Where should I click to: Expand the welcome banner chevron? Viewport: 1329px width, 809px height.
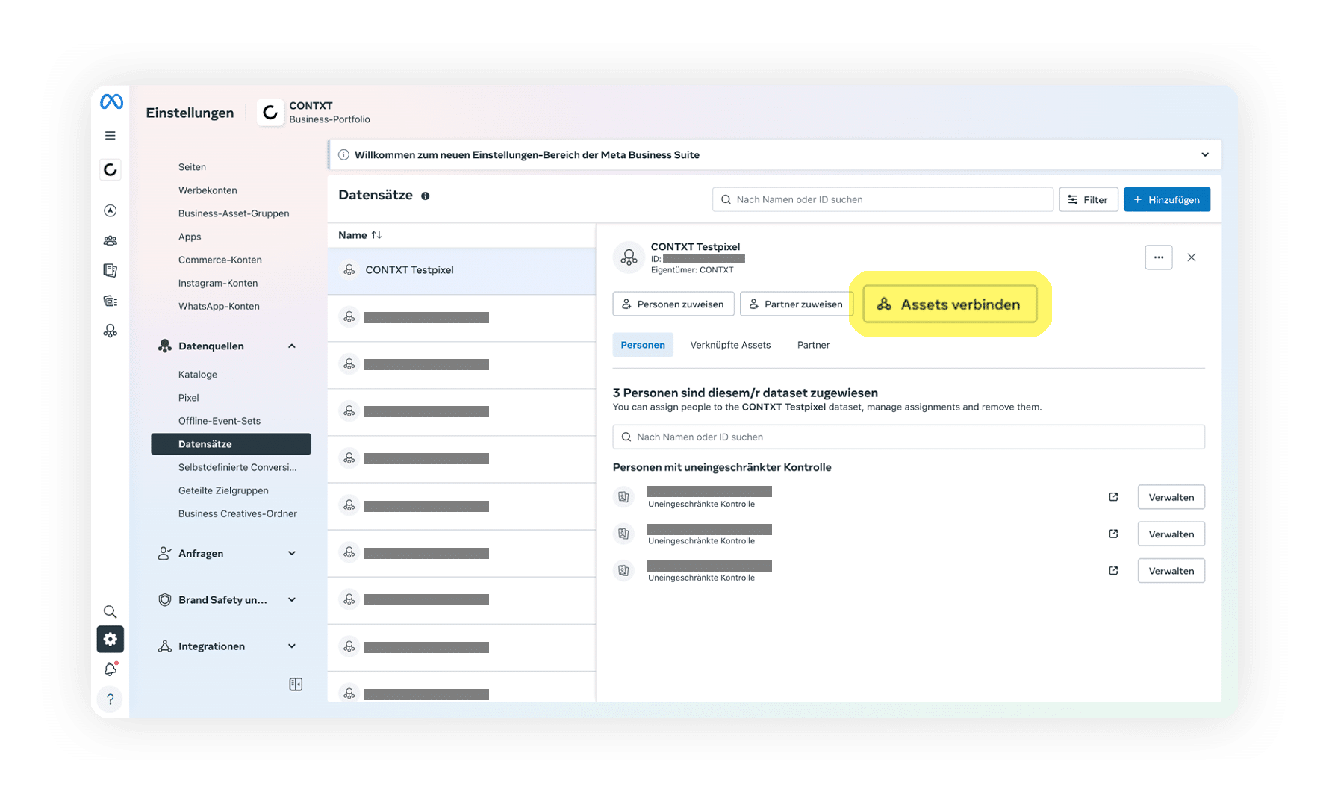pos(1205,155)
